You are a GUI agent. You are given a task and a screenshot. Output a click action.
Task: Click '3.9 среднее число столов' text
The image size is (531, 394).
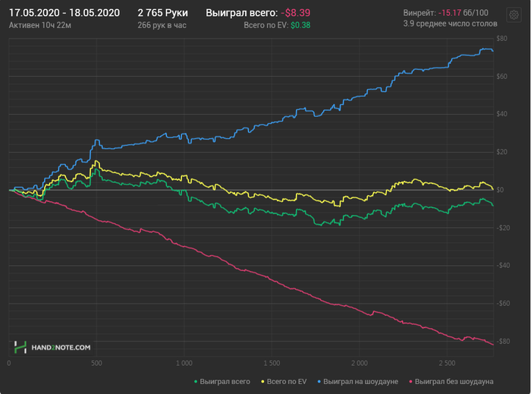(450, 24)
